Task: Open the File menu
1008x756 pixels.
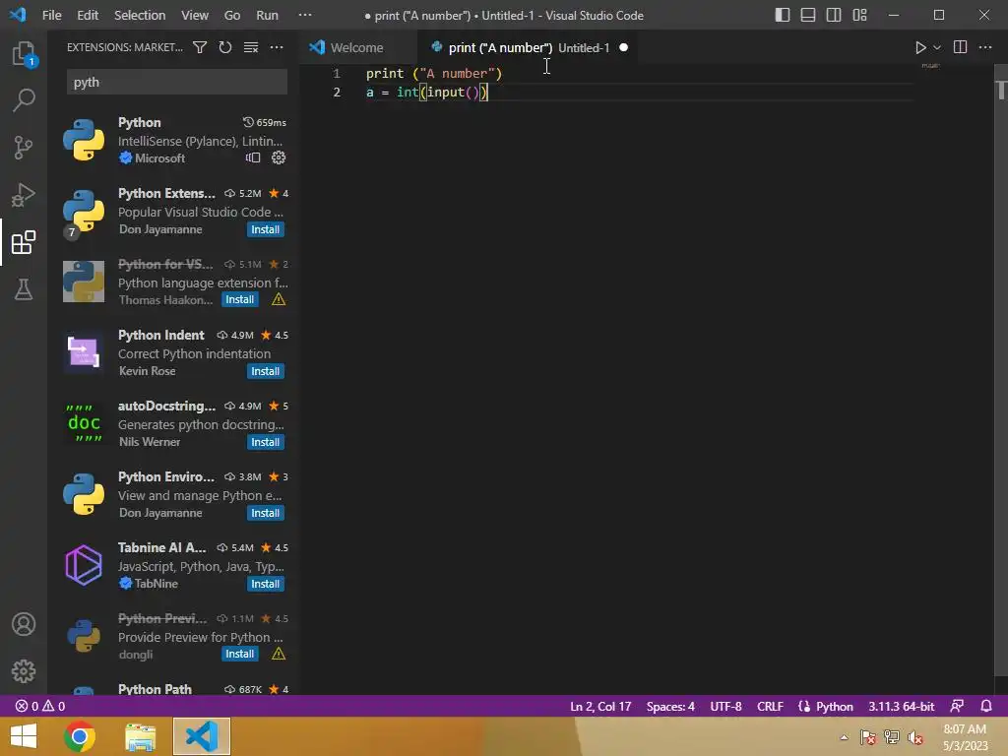Action: (x=51, y=15)
